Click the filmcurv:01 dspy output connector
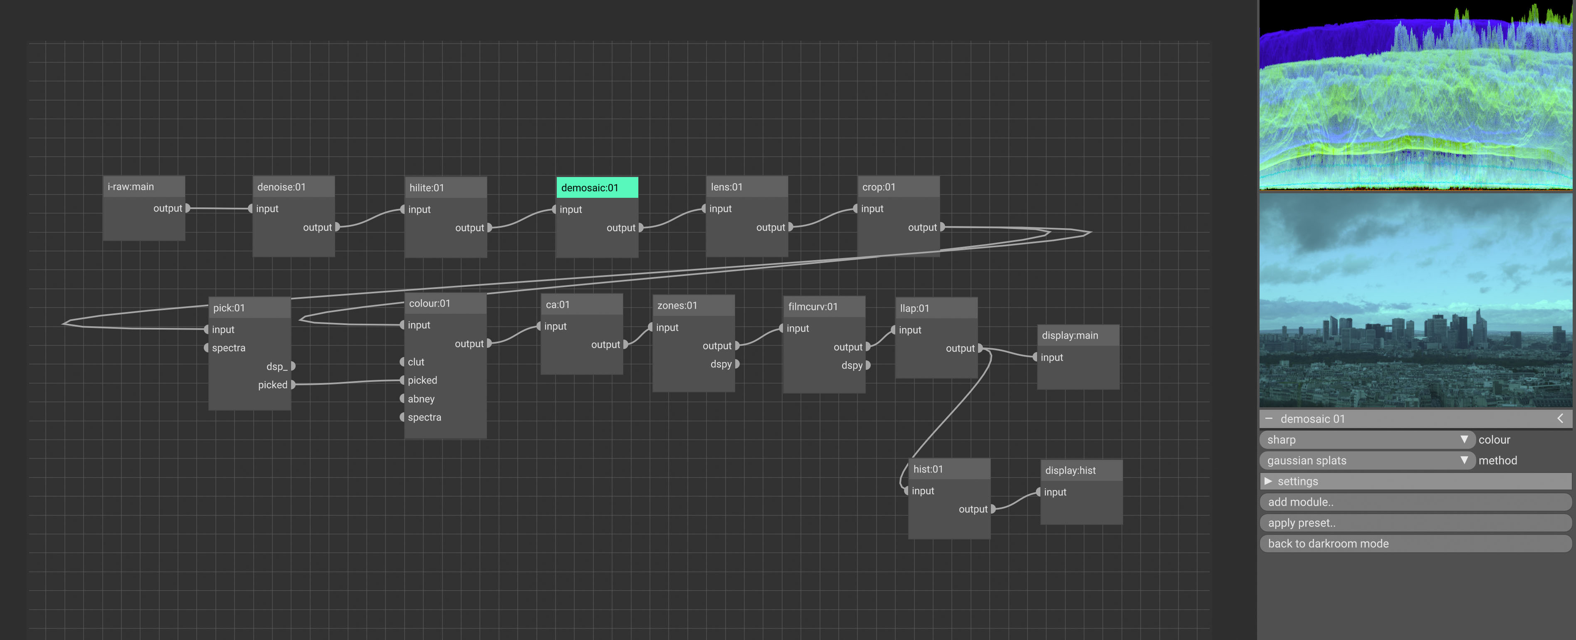1576x640 pixels. pyautogui.click(x=867, y=365)
